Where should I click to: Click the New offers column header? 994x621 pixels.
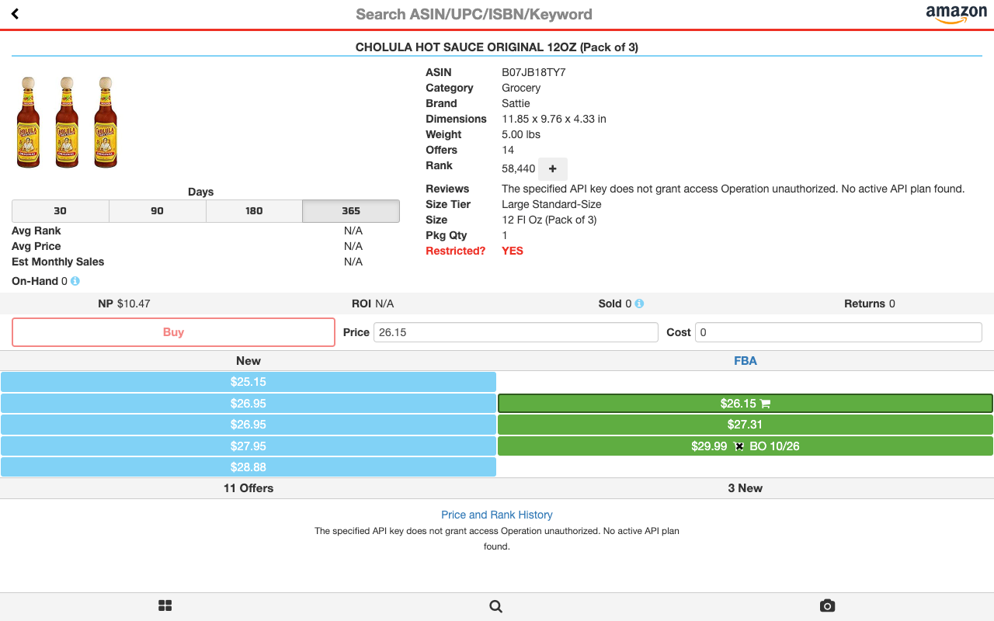point(248,361)
